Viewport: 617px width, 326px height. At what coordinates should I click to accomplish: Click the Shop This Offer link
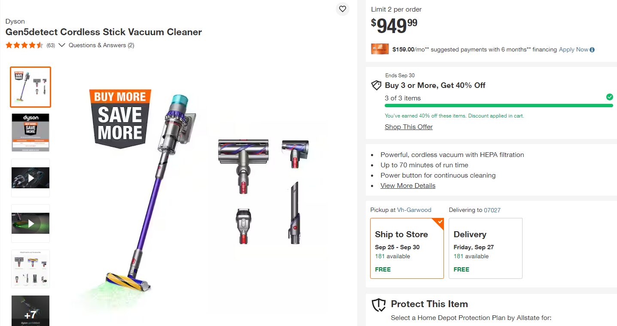408,127
